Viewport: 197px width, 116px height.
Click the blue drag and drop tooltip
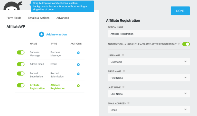[x=62, y=6]
